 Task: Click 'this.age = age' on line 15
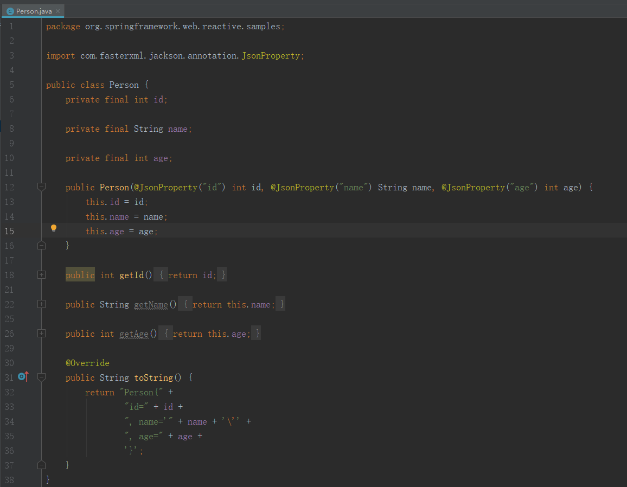[119, 232]
